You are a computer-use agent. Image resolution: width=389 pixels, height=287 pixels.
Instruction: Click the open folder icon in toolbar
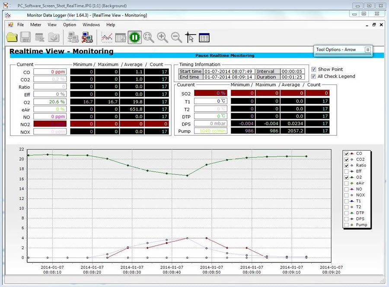pos(12,37)
